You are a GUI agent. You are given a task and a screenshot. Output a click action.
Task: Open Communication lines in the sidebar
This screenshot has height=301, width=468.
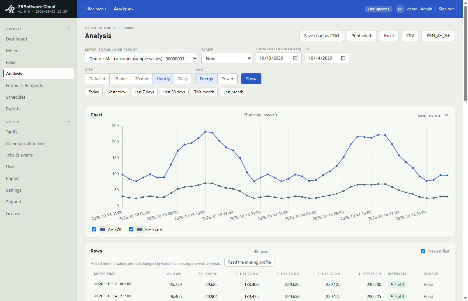coord(38,144)
